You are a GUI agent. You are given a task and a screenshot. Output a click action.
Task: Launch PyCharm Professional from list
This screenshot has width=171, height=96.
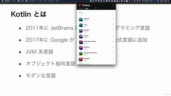coord(96,54)
